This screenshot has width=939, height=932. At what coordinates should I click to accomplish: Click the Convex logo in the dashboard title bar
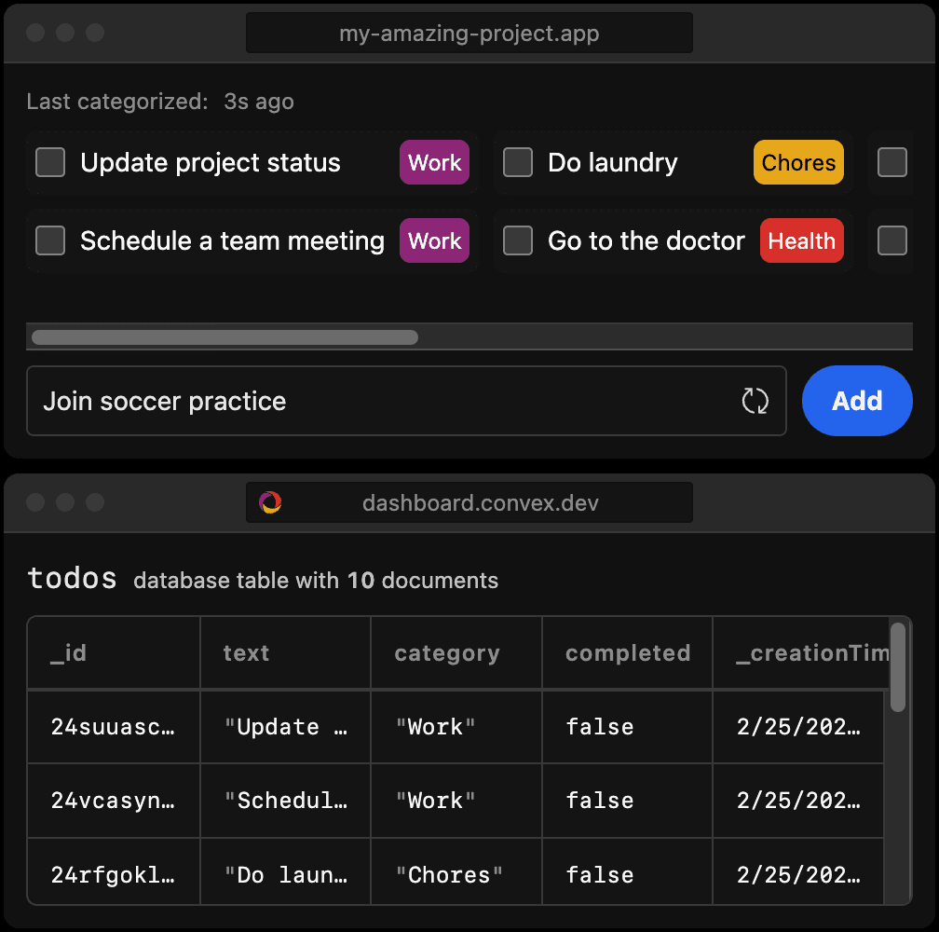(271, 501)
